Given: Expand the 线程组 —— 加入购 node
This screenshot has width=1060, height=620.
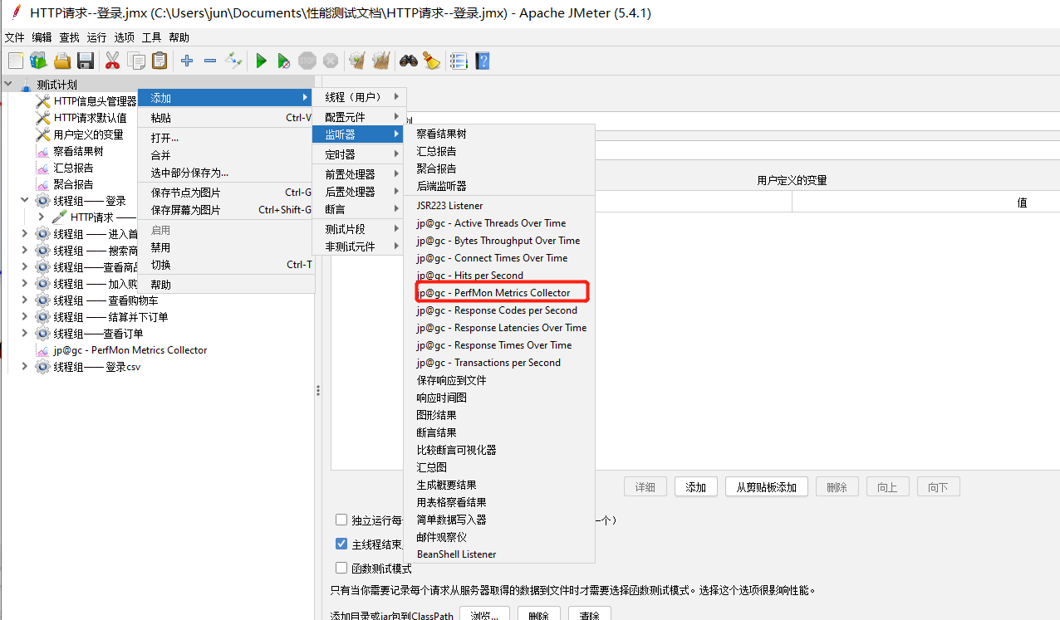Looking at the screenshot, I should [x=25, y=284].
